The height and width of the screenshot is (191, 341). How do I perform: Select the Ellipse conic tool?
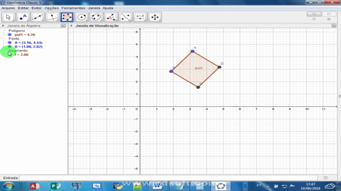click(96, 17)
